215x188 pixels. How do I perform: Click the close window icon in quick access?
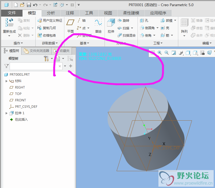tap(72, 5)
